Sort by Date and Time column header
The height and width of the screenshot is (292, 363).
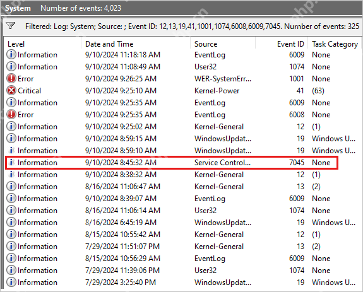point(109,44)
